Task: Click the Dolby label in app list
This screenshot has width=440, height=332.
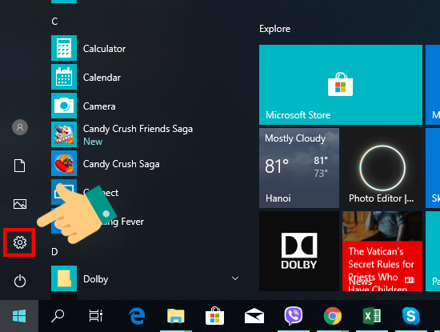Action: 96,279
